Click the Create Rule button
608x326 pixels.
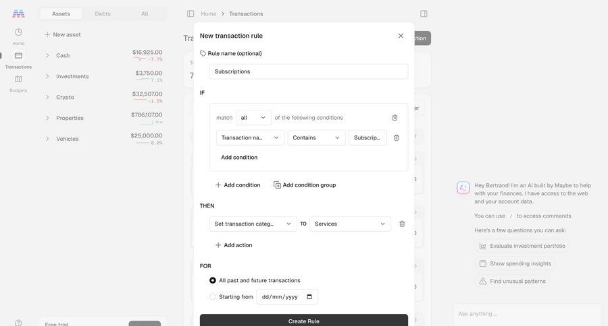pos(304,321)
